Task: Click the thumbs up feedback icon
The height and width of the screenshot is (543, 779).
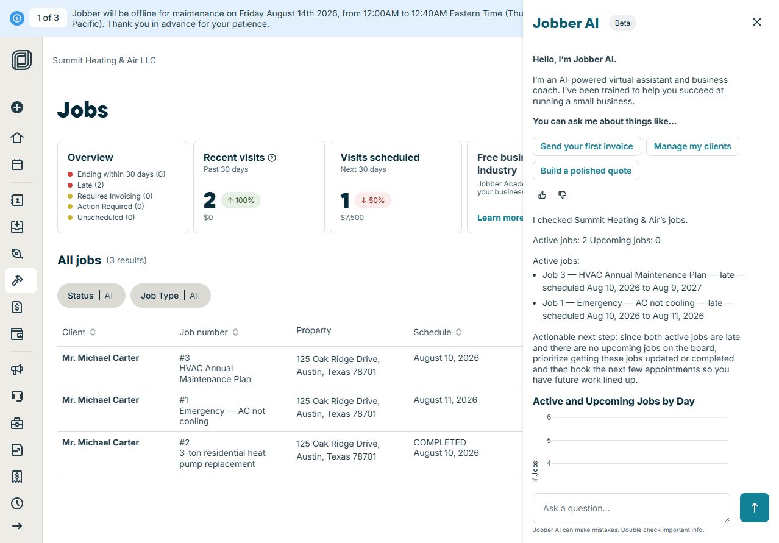Action: coord(542,195)
